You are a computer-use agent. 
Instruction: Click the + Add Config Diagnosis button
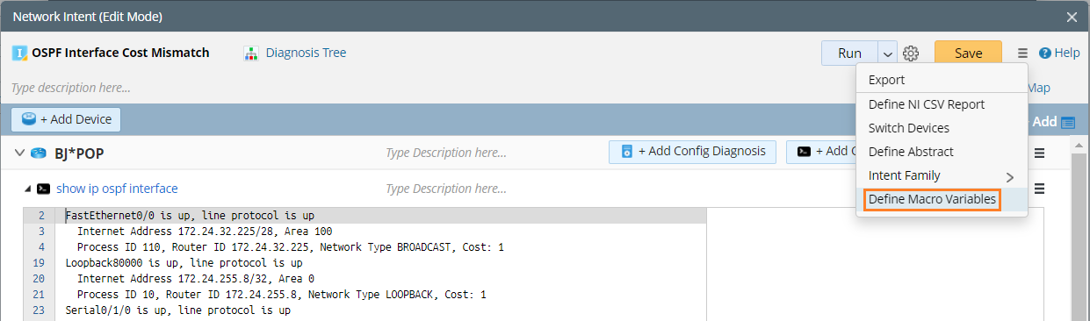click(x=693, y=152)
